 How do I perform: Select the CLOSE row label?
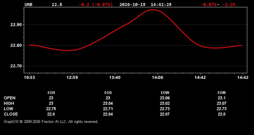11,114
